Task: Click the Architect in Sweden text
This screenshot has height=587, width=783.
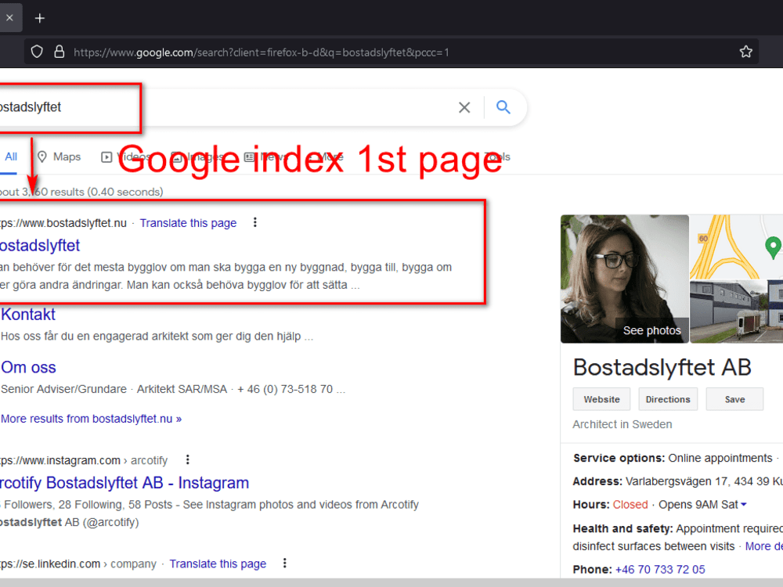Action: pyautogui.click(x=622, y=424)
